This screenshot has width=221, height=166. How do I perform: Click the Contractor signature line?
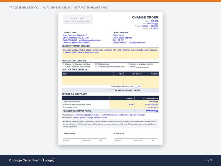[136, 138]
